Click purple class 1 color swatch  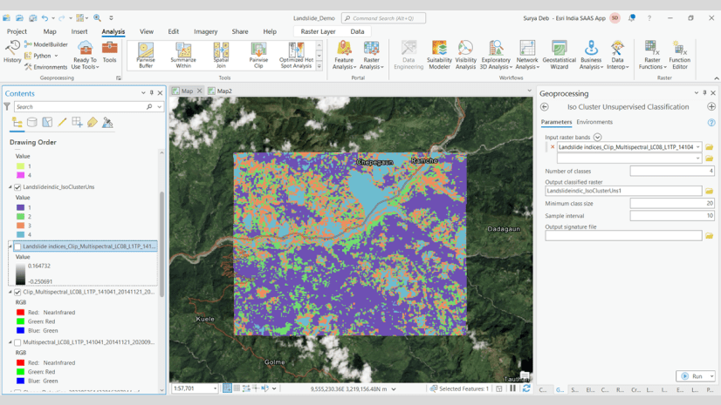[20, 207]
